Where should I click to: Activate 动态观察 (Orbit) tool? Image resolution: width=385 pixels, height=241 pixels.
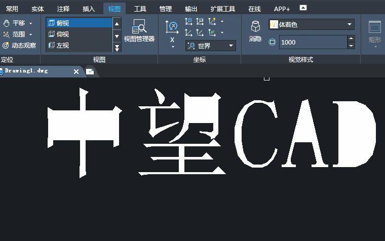[6, 46]
